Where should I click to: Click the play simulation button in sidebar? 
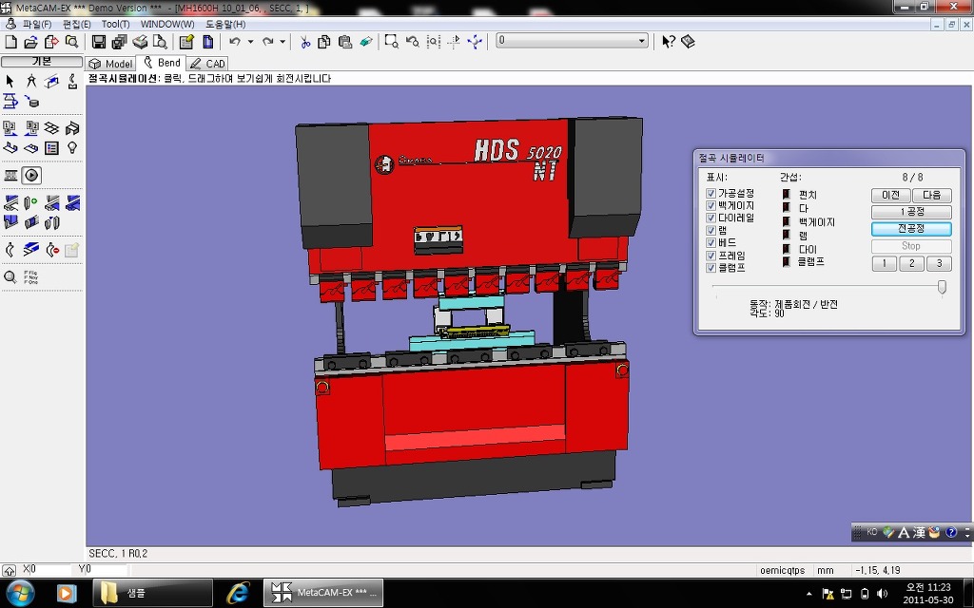[x=31, y=176]
